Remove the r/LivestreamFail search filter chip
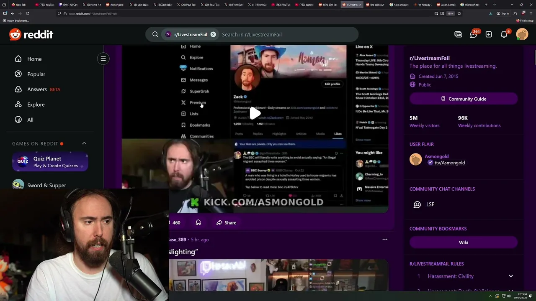This screenshot has height=301, width=536. pyautogui.click(x=213, y=34)
